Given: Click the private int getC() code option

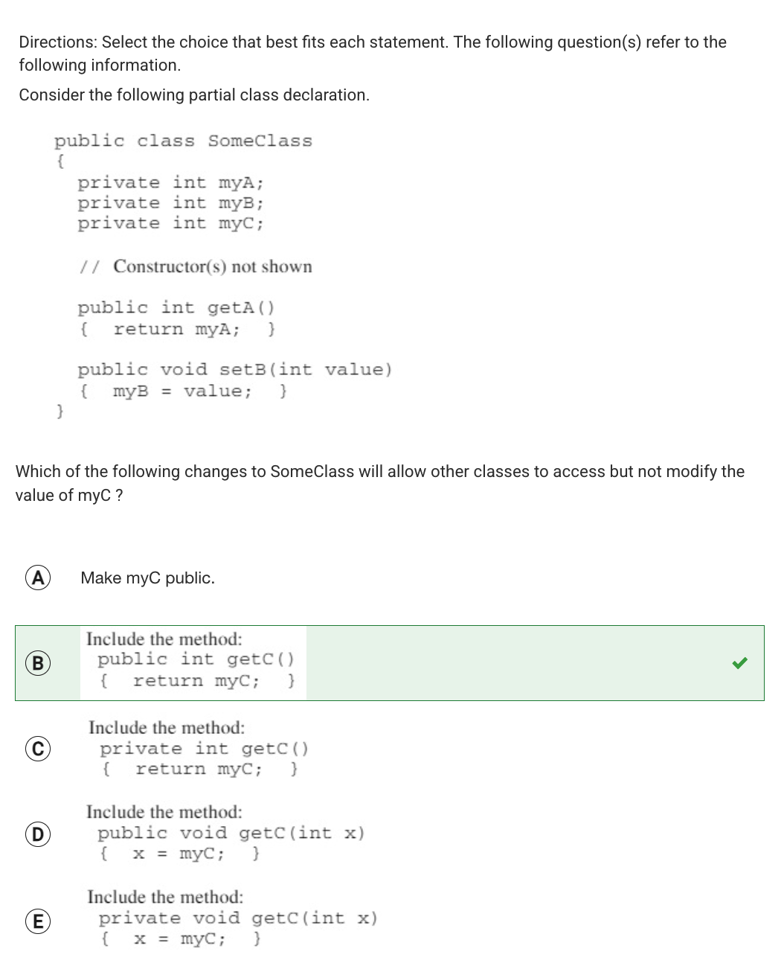Looking at the screenshot, I should point(198,748).
